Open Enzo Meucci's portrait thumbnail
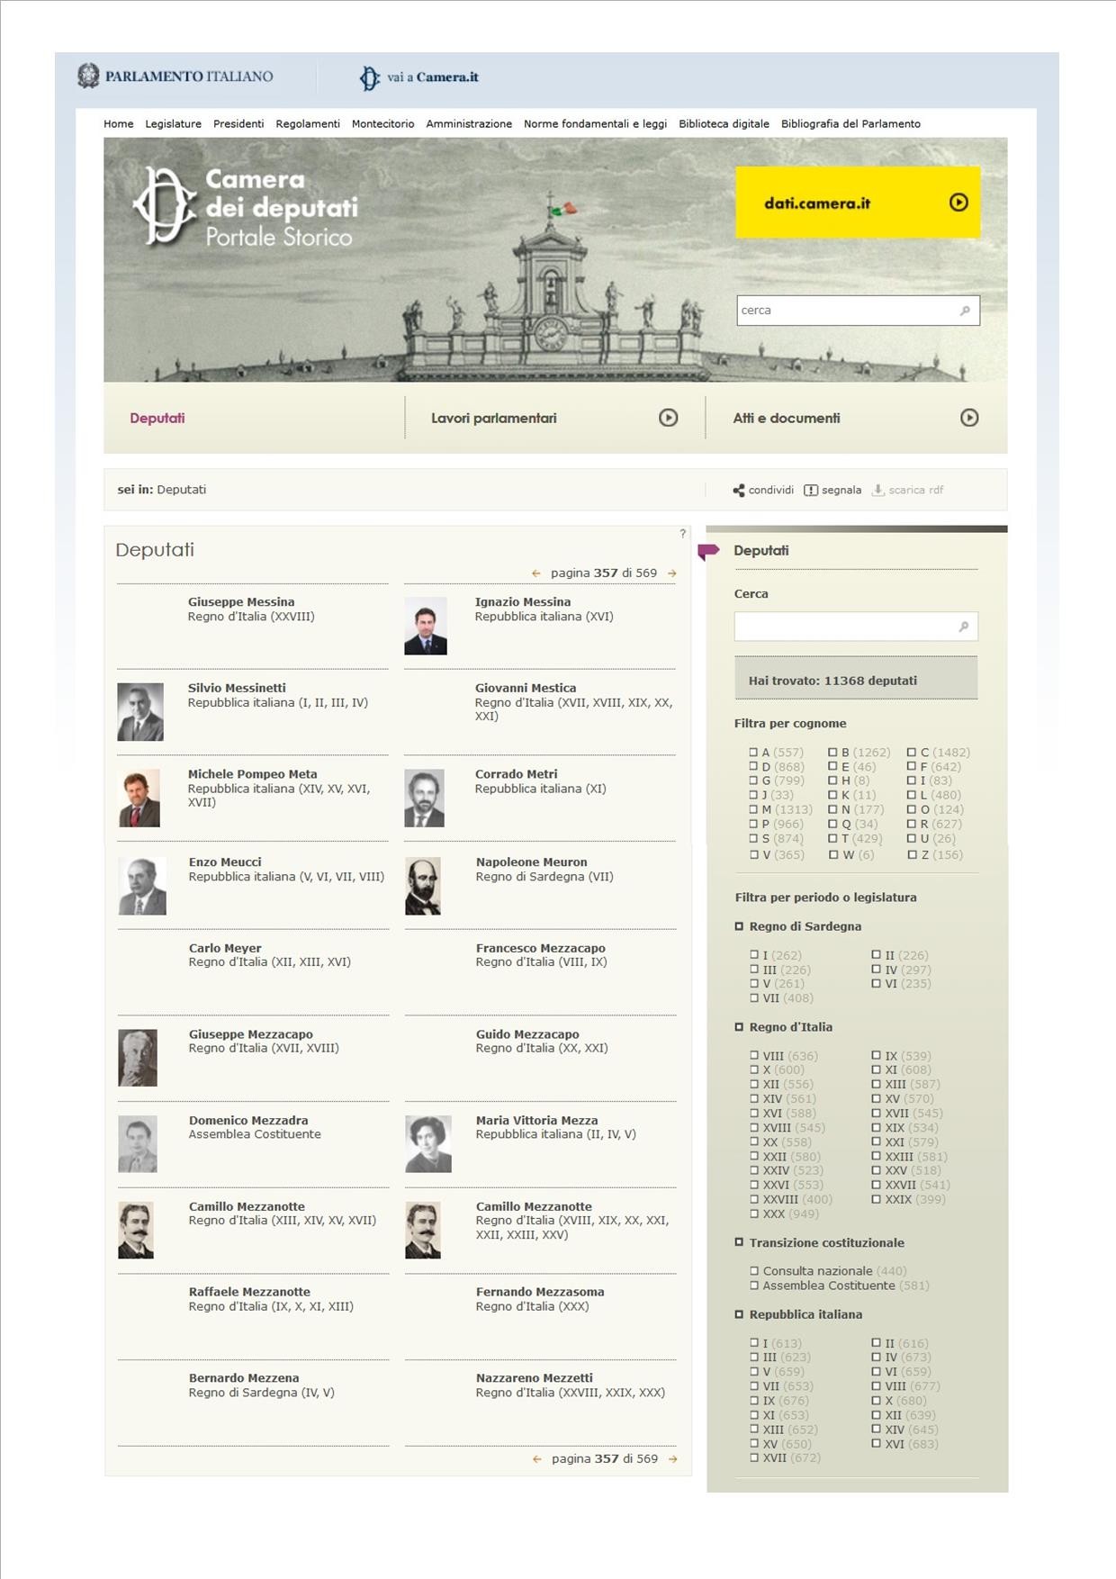 coord(142,887)
